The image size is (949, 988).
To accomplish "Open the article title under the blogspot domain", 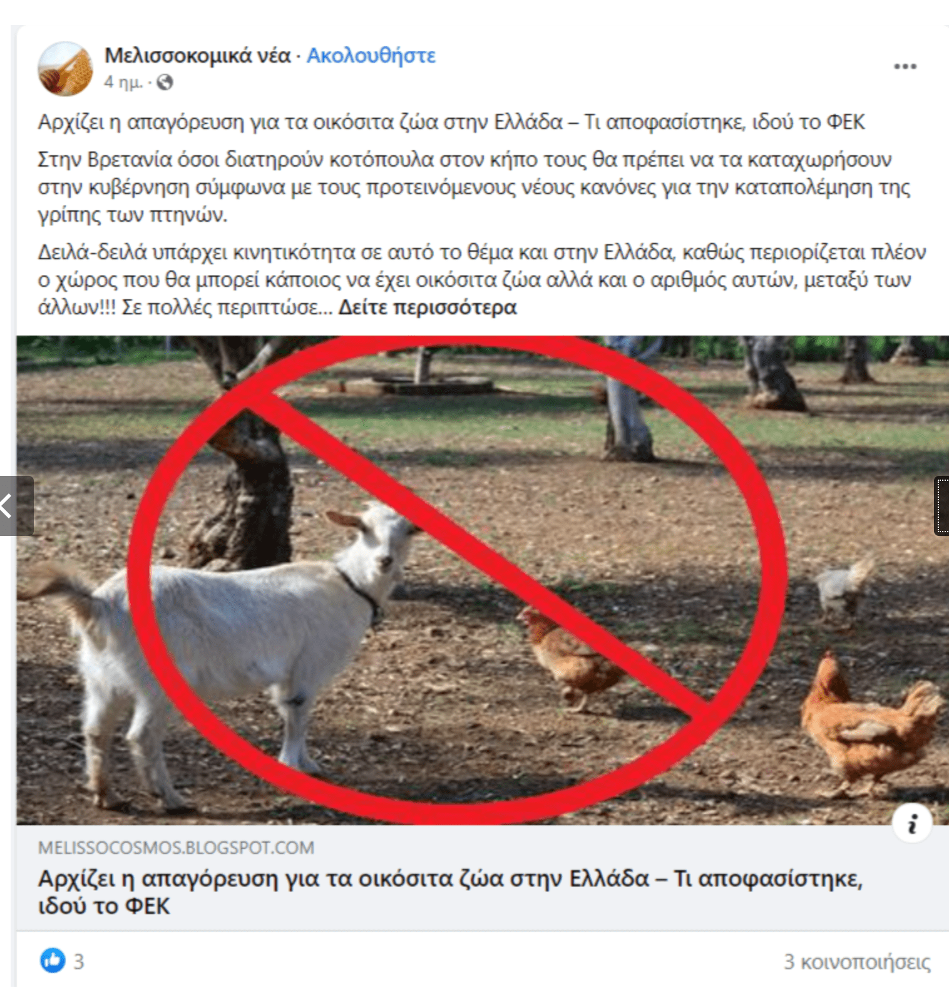I will (450, 892).
